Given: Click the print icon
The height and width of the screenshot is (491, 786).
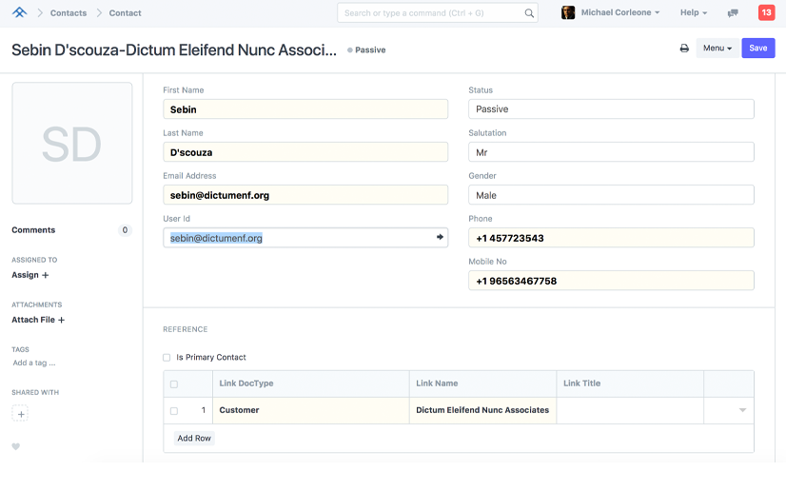Looking at the screenshot, I should click(683, 49).
